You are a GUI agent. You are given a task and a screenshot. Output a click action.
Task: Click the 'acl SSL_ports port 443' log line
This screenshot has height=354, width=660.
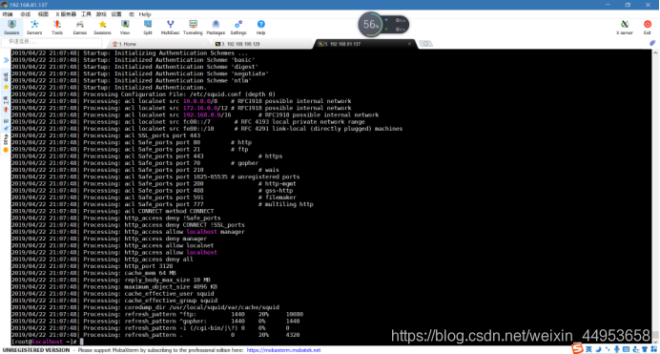106,135
